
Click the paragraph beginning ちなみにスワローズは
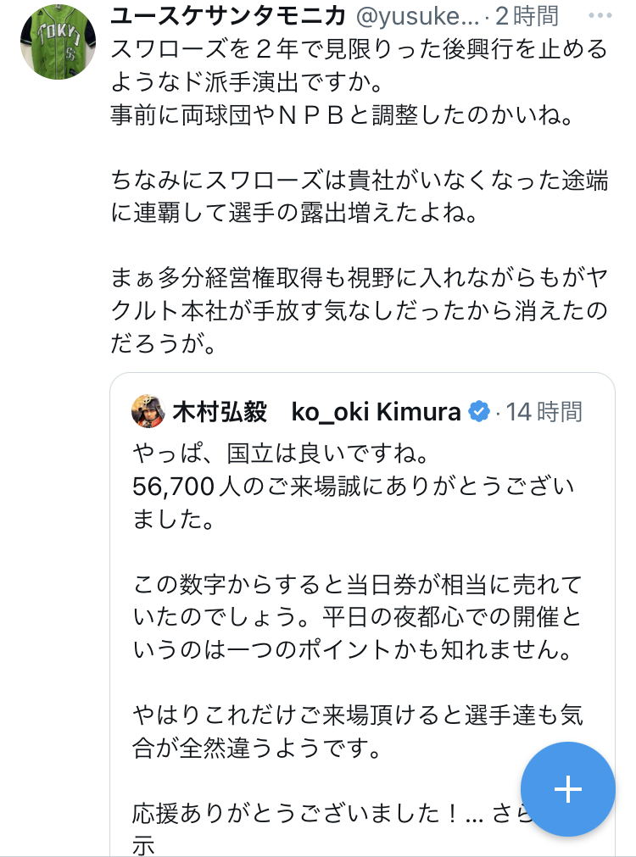click(x=359, y=197)
